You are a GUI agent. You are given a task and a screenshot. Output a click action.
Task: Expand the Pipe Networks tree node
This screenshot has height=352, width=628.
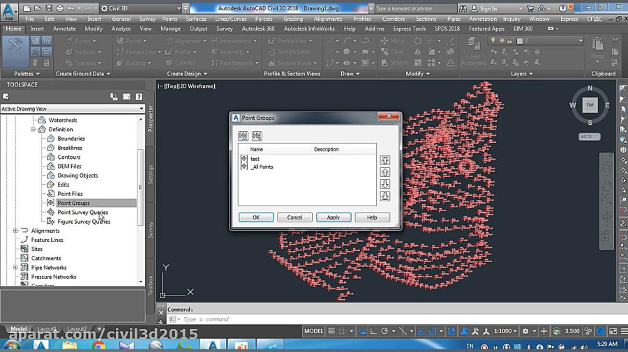click(x=15, y=267)
